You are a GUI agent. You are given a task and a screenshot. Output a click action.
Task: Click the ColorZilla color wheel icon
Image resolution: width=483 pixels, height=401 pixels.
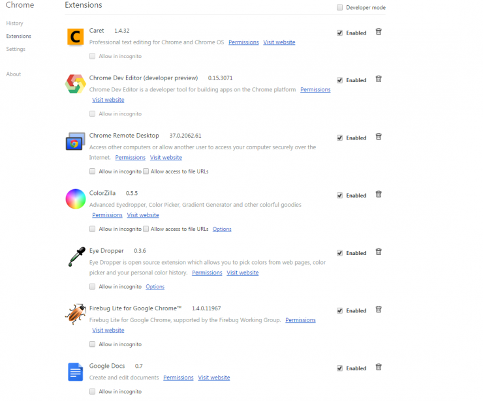(76, 199)
